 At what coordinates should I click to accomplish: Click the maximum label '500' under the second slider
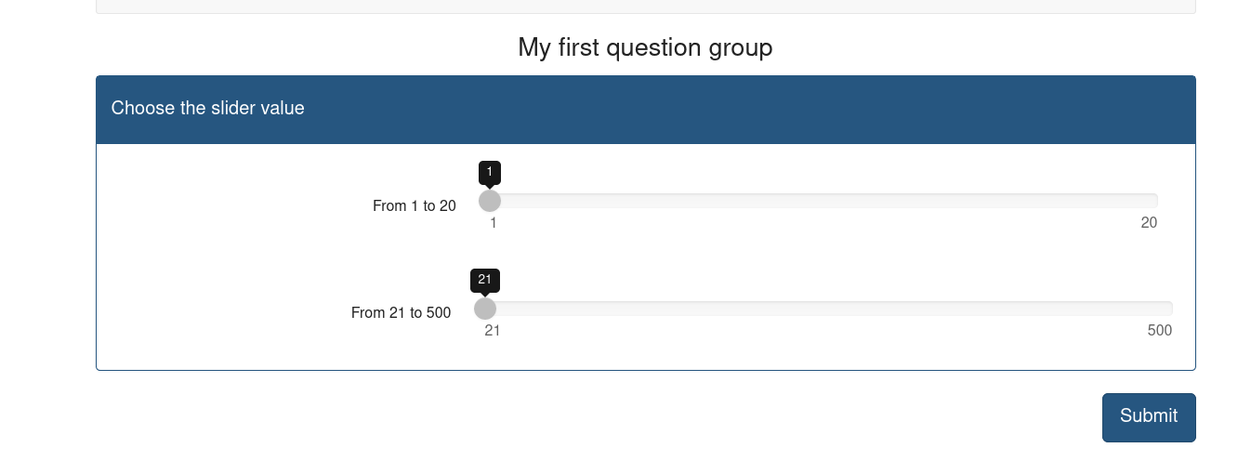click(x=1159, y=331)
